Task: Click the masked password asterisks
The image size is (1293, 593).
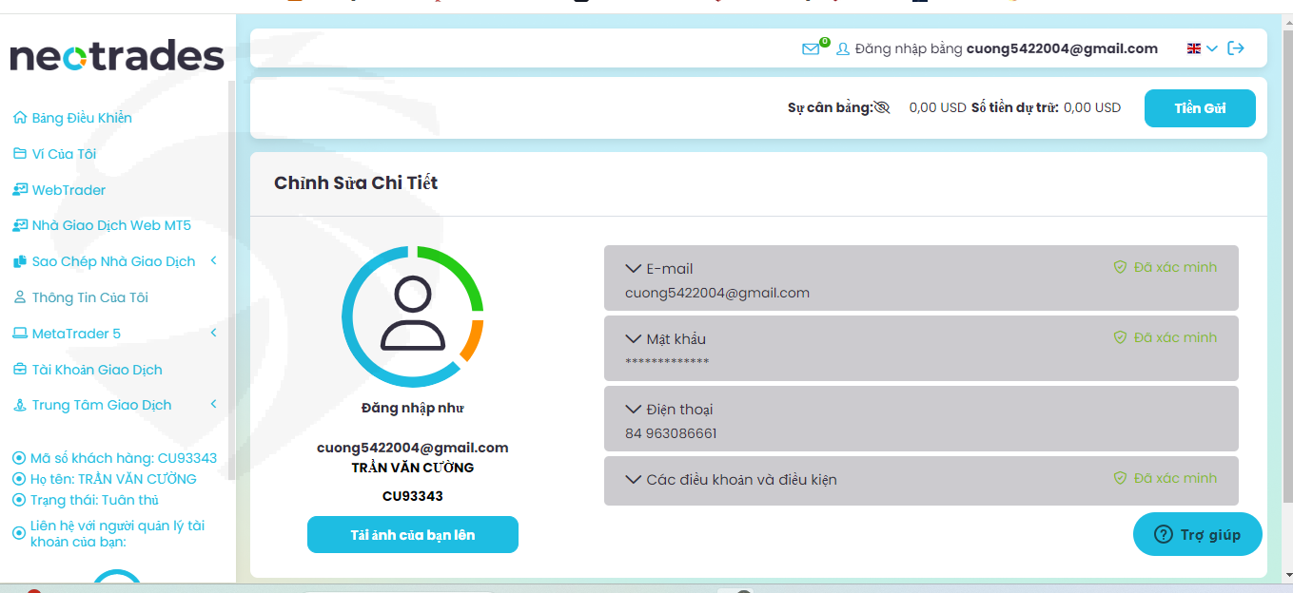Action: [x=667, y=363]
